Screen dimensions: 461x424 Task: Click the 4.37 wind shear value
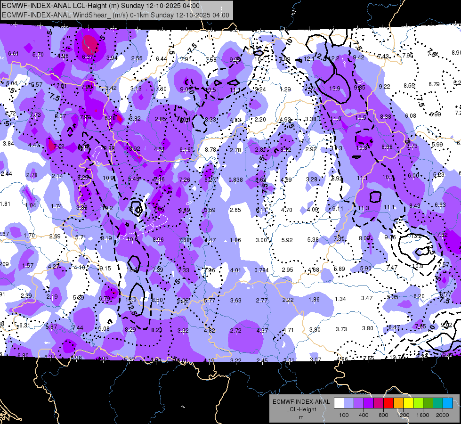262,330
